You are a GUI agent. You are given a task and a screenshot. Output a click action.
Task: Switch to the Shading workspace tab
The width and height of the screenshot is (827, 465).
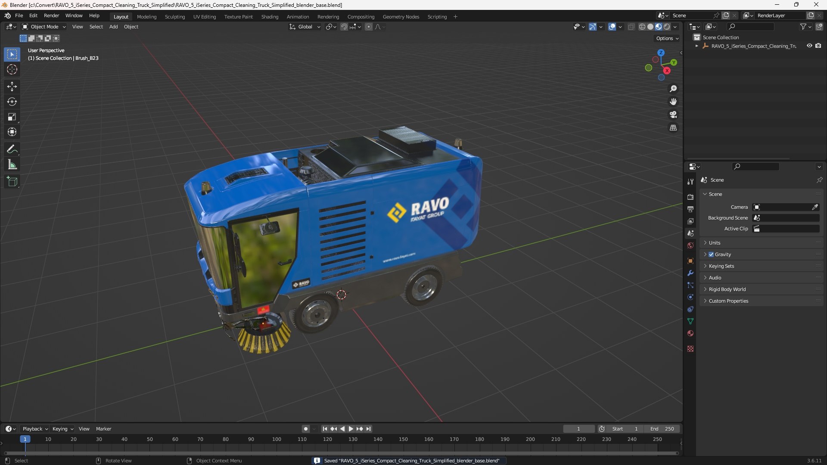[x=270, y=17]
